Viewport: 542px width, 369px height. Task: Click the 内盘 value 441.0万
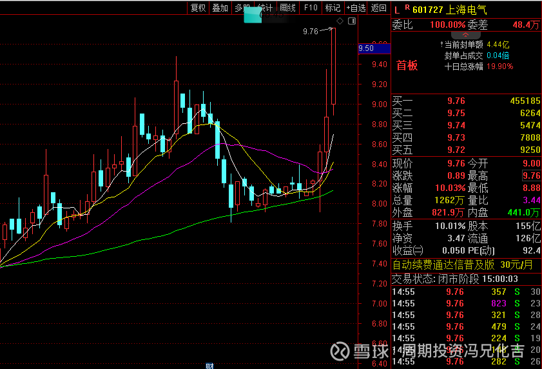tap(523, 212)
